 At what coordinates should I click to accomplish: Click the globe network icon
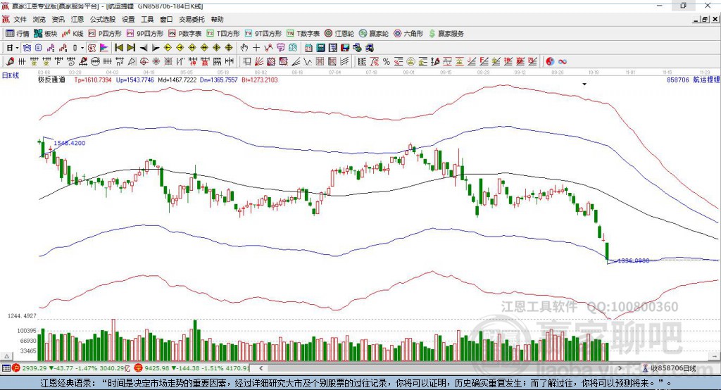357,48
